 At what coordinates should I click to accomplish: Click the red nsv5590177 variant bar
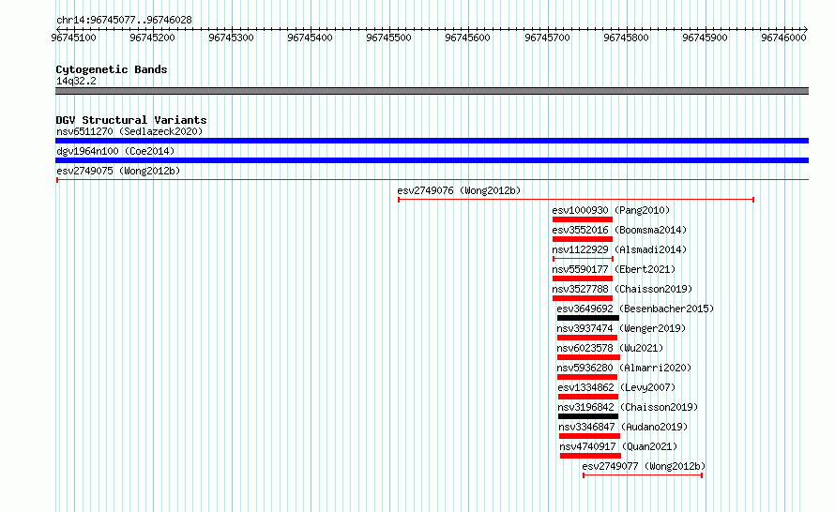click(x=583, y=279)
